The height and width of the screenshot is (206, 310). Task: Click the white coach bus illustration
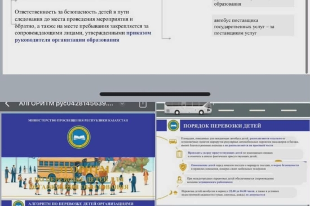[x=188, y=108]
